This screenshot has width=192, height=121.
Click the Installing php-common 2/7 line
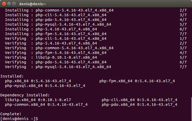(x=96, y=10)
